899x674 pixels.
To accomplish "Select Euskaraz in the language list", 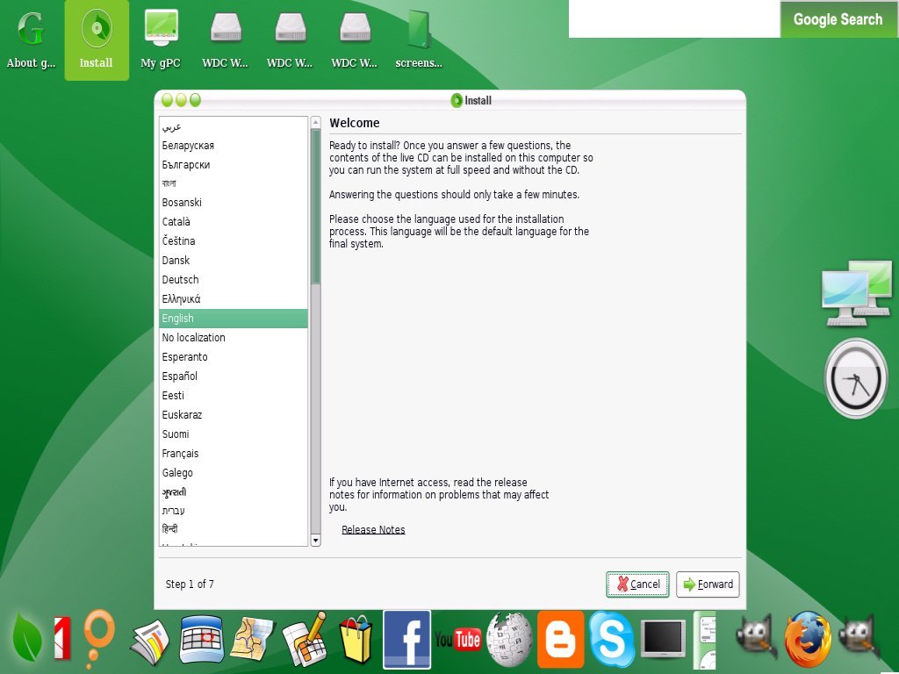I will [234, 415].
